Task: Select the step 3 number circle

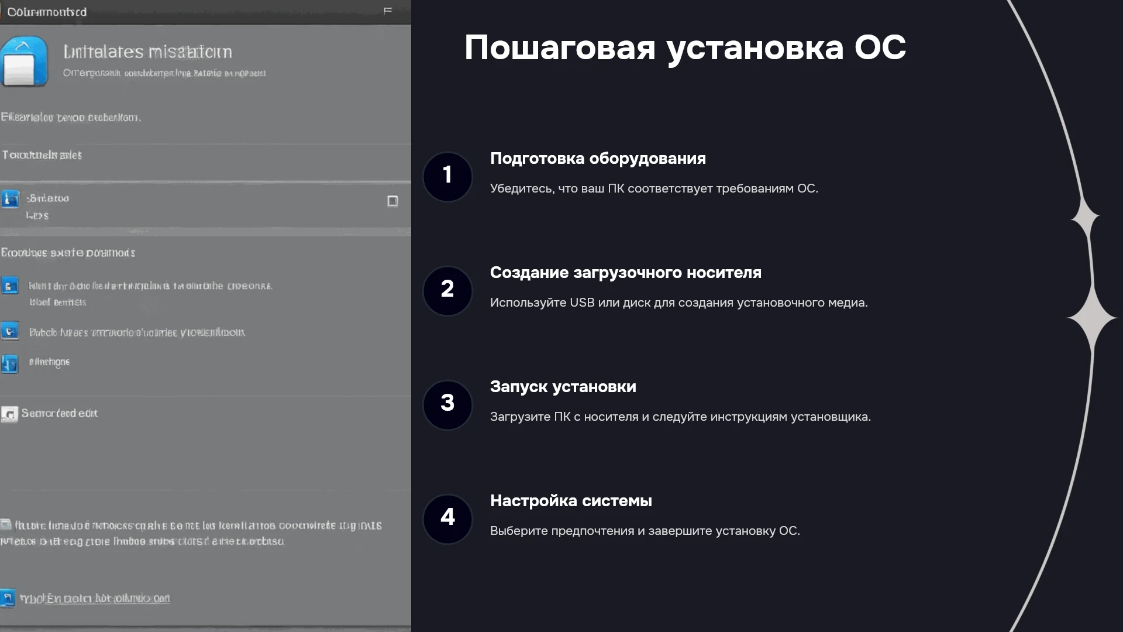Action: click(x=447, y=405)
